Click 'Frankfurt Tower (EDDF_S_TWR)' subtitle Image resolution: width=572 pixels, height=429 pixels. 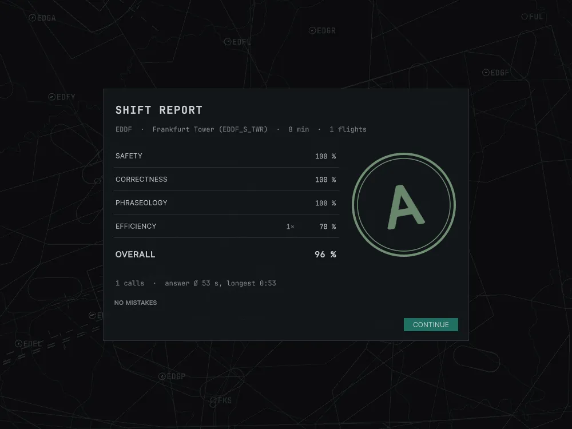[x=210, y=129]
